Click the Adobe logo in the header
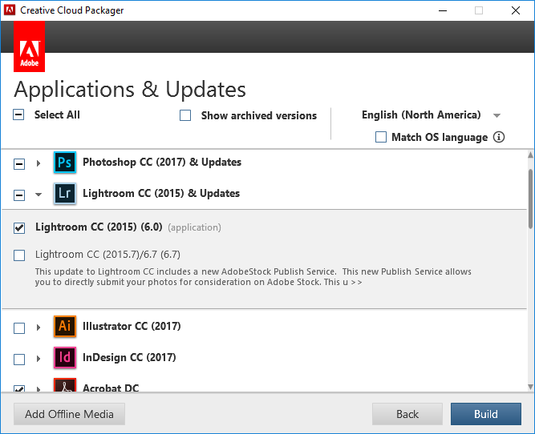 point(29,46)
